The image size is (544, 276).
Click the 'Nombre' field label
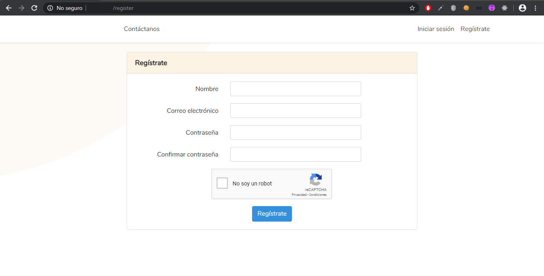point(207,89)
